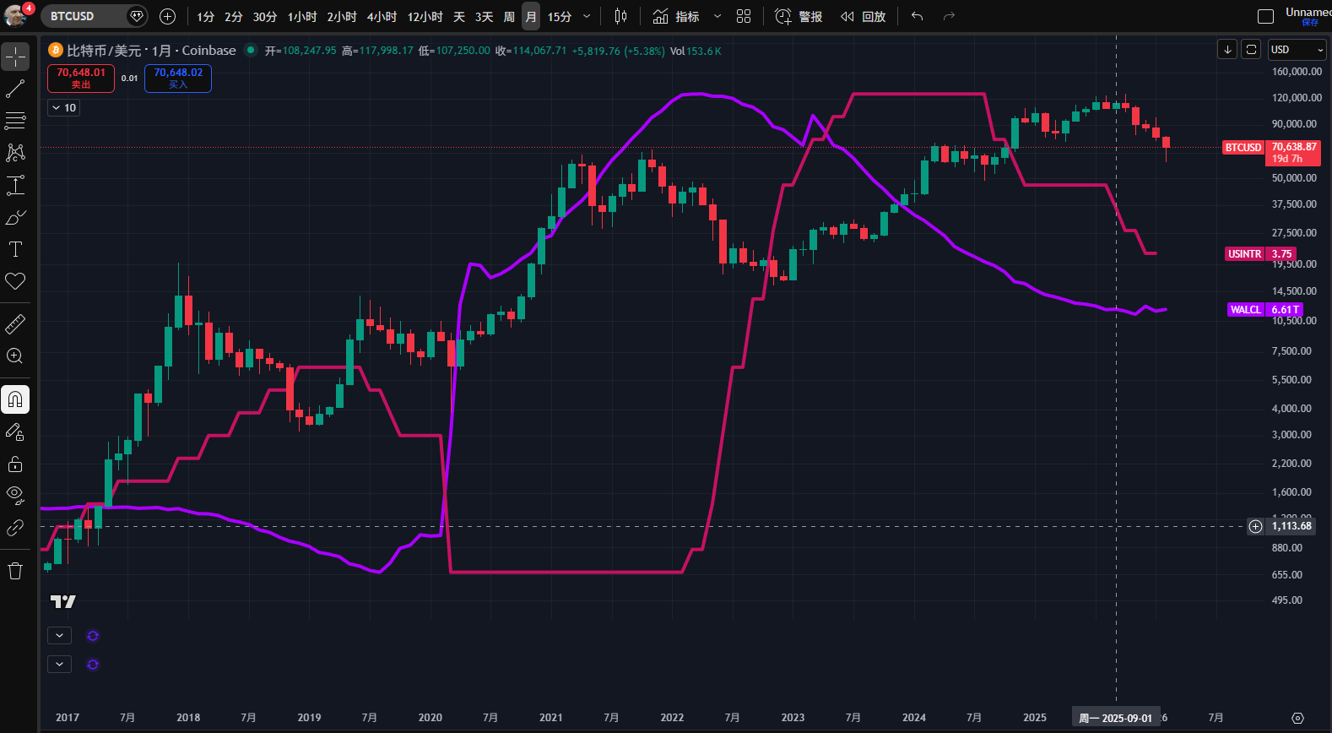1332x733 pixels.
Task: Click the green market status dot
Action: click(x=251, y=50)
